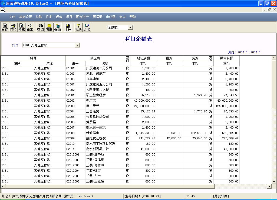
Task: Click the vertical scrollbar down arrow
Action: pos(274,182)
